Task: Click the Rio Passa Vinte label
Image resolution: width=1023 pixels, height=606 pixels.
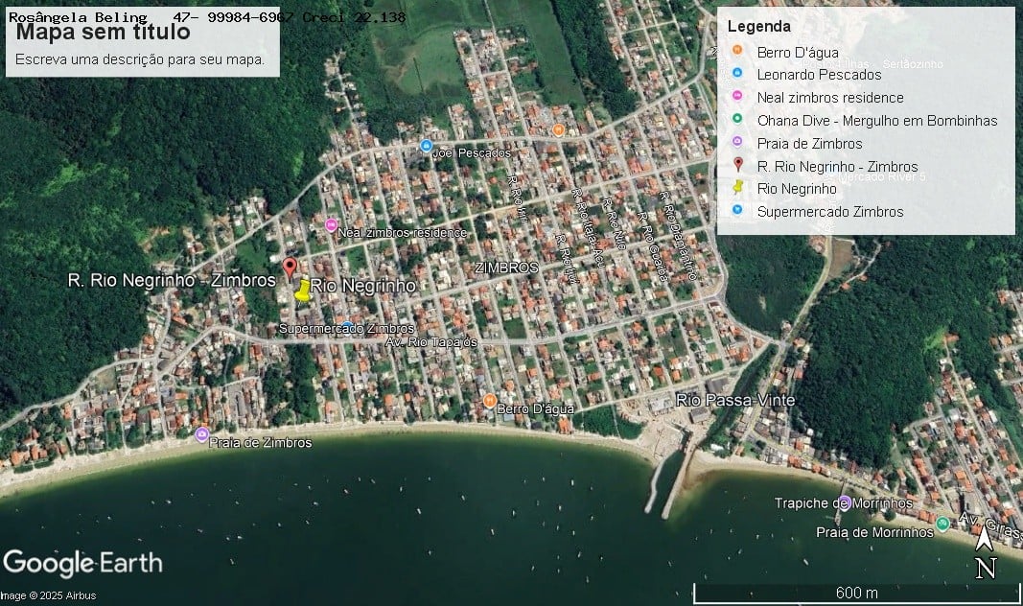Action: tap(735, 400)
